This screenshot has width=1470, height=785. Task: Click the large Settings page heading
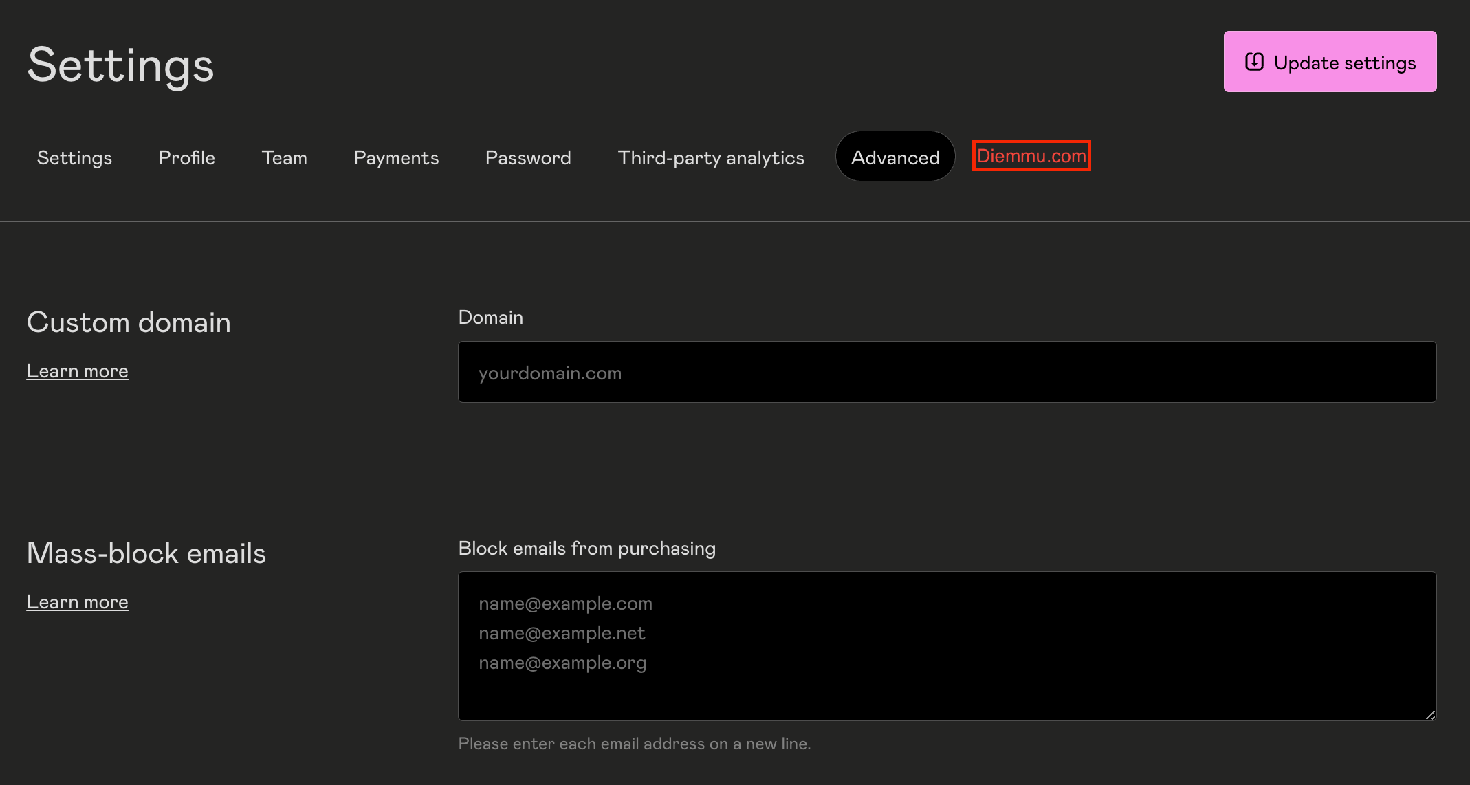pos(120,65)
